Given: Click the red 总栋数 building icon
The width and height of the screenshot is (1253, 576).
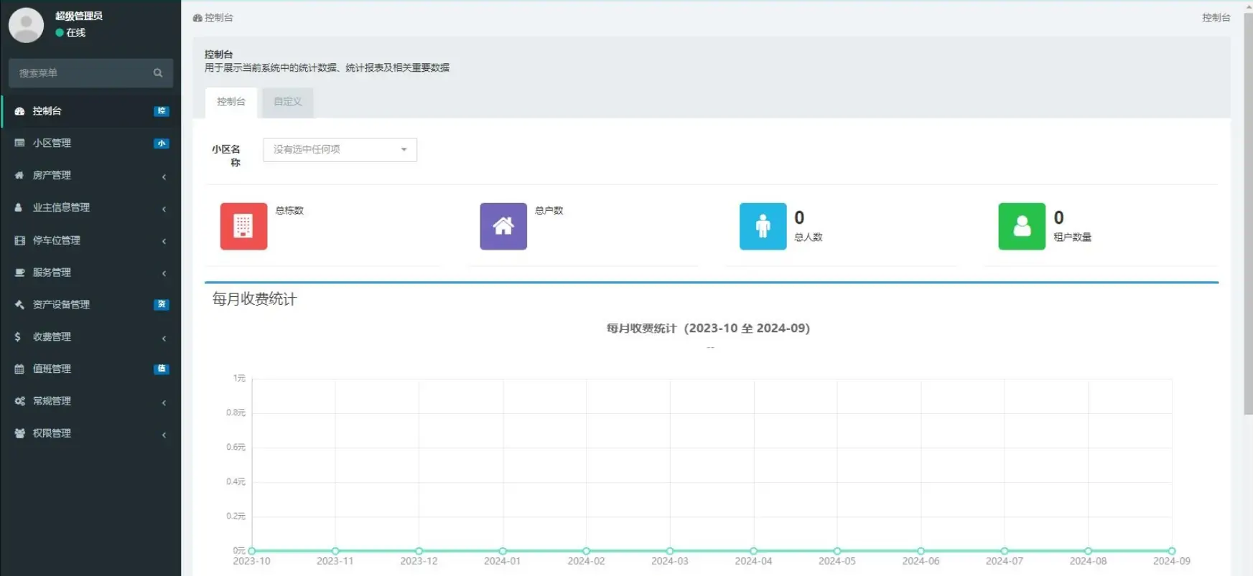Looking at the screenshot, I should [x=243, y=226].
